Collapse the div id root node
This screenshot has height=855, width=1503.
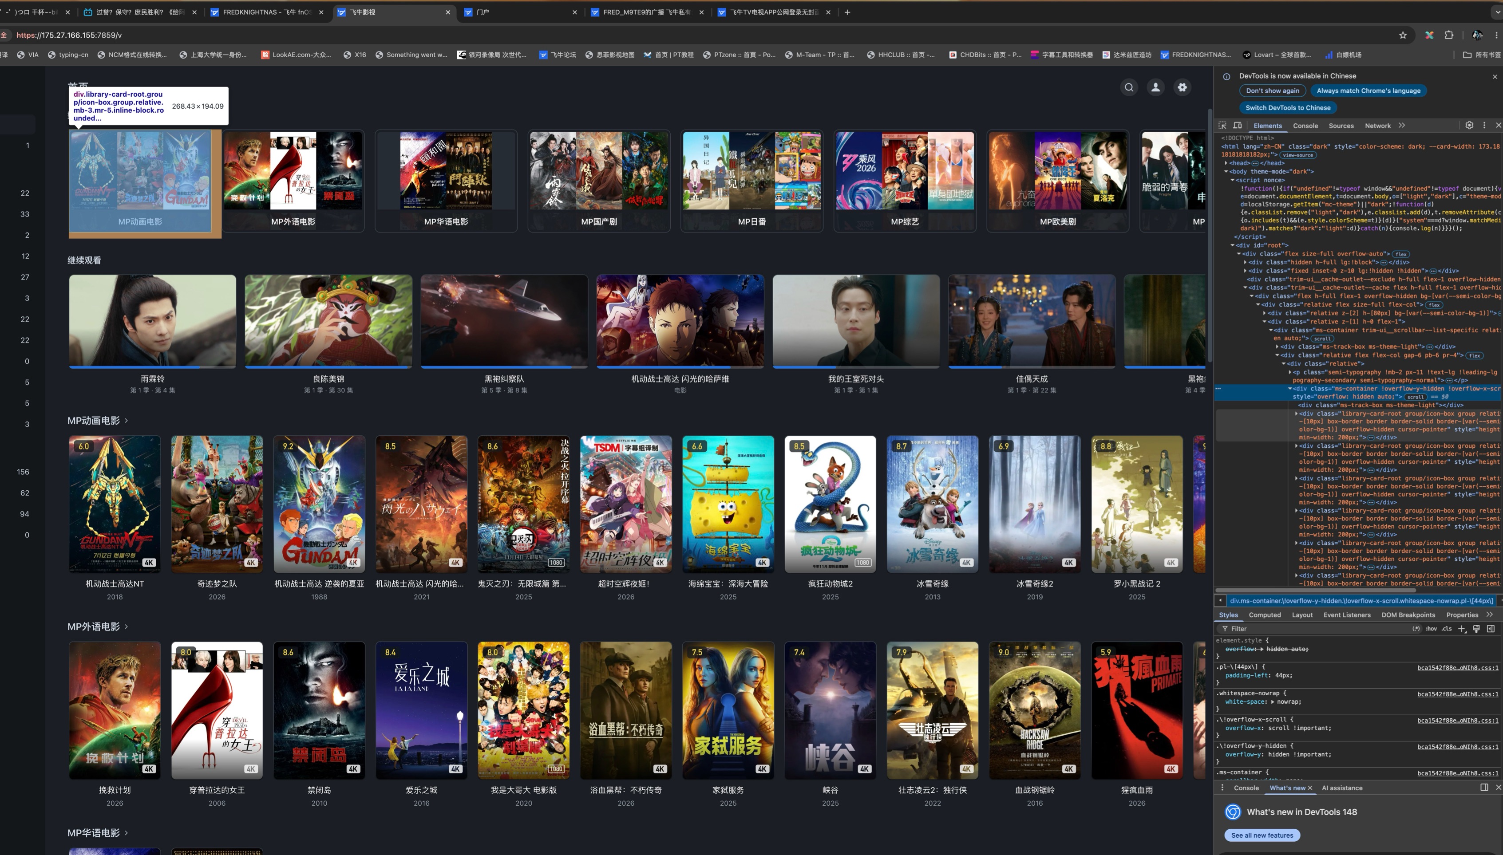(x=1232, y=245)
